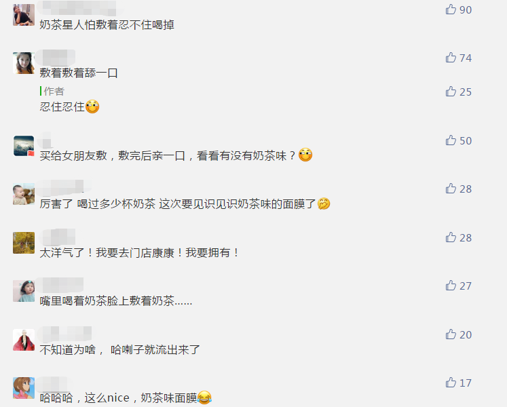Open the little girl avatar

pyautogui.click(x=24, y=291)
